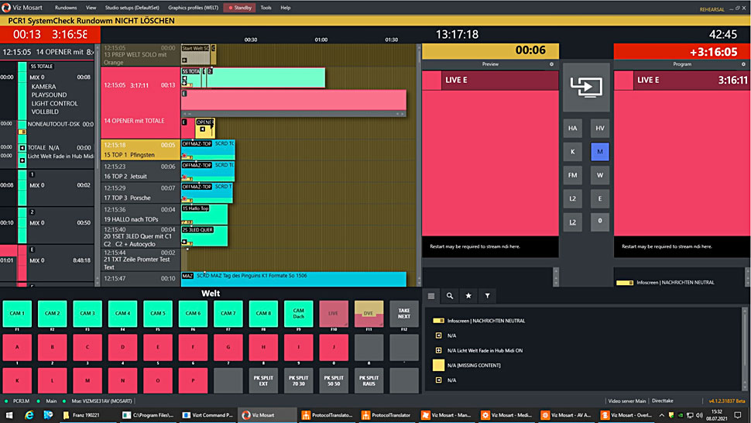Viewport: 751px width, 423px height.
Task: Select the HA transition button
Action: point(572,129)
